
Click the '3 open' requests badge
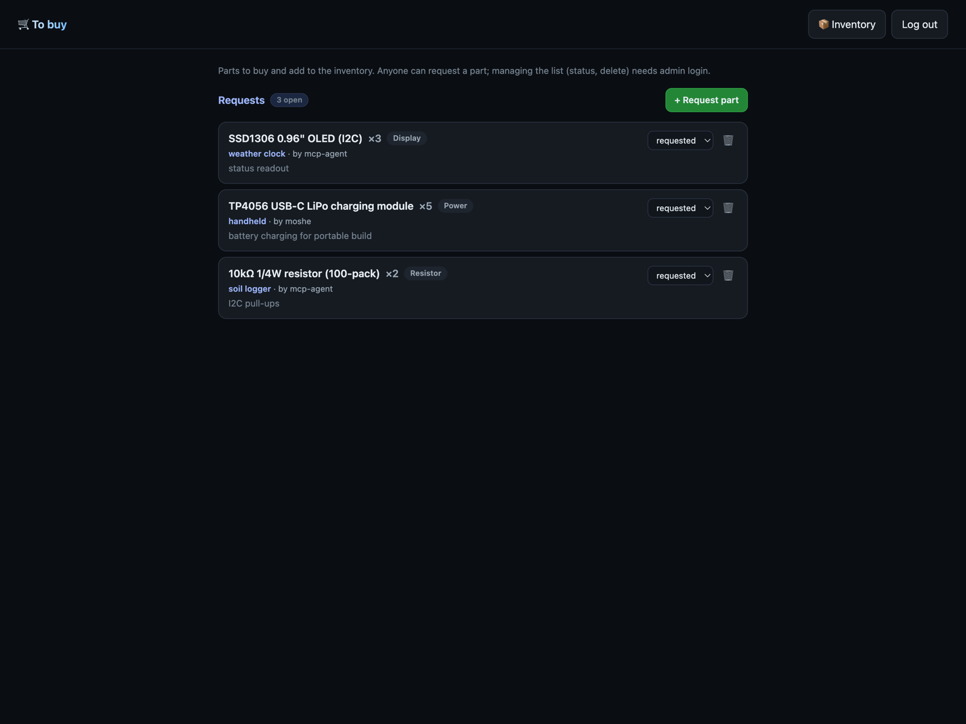(x=289, y=100)
